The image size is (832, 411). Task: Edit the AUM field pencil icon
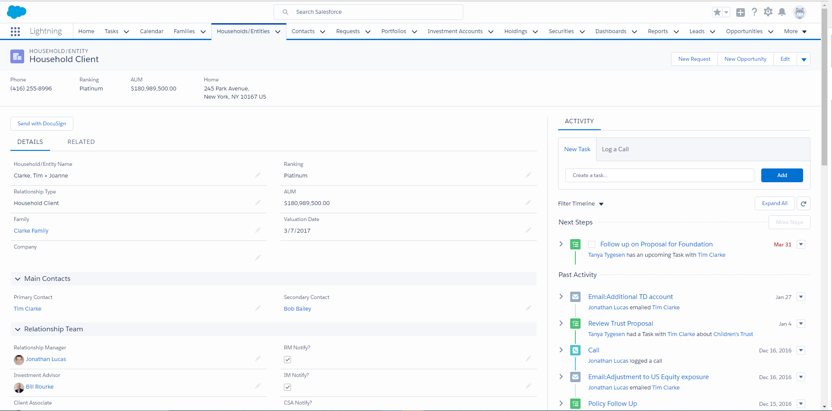tap(528, 202)
